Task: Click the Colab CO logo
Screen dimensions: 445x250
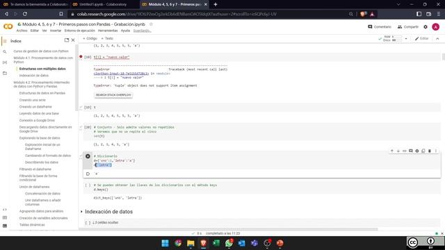Action: point(8,26)
